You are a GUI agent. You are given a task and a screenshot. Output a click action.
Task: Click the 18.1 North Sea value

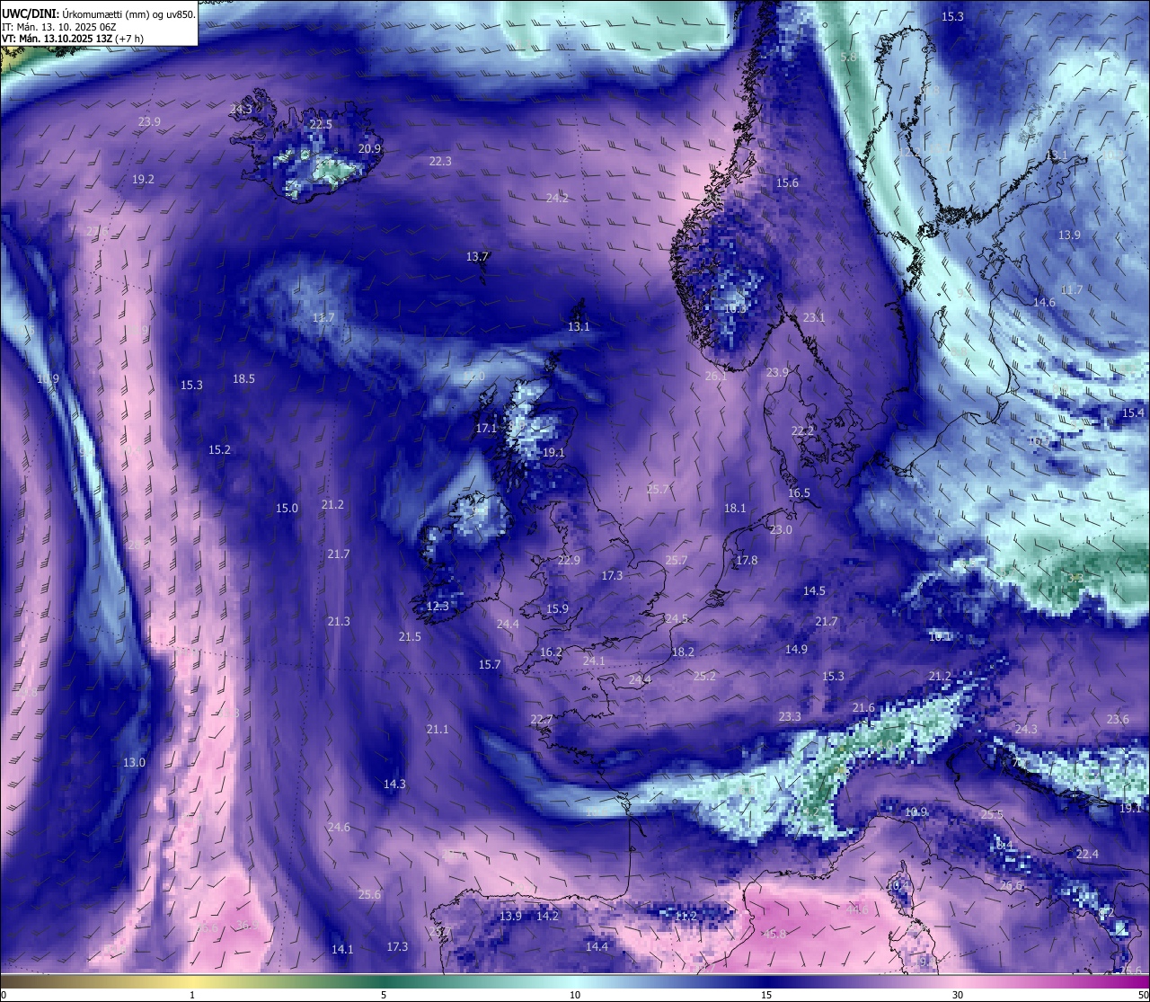tap(735, 508)
